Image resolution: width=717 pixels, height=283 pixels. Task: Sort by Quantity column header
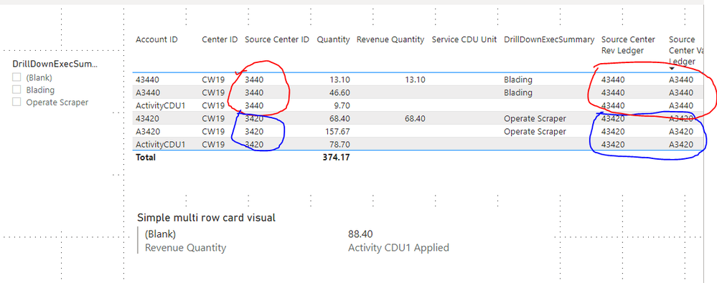click(x=333, y=39)
